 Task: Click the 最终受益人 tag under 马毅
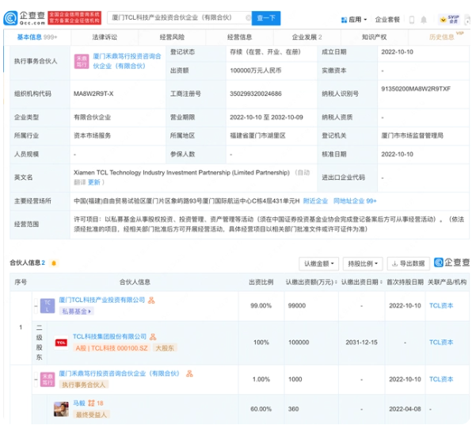(x=91, y=415)
